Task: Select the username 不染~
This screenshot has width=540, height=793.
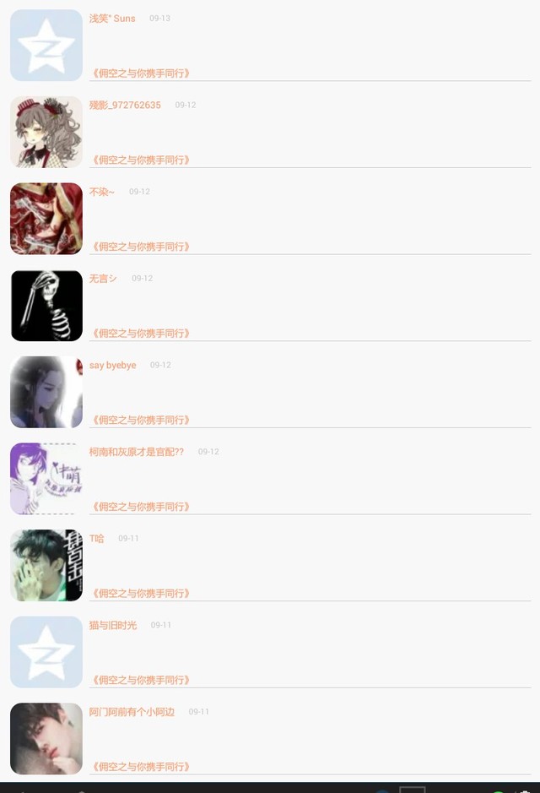Action: click(x=101, y=192)
